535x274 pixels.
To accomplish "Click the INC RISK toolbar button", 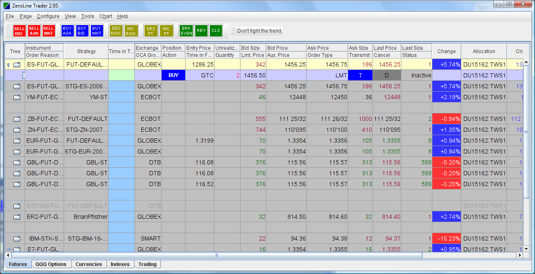I will [x=131, y=31].
